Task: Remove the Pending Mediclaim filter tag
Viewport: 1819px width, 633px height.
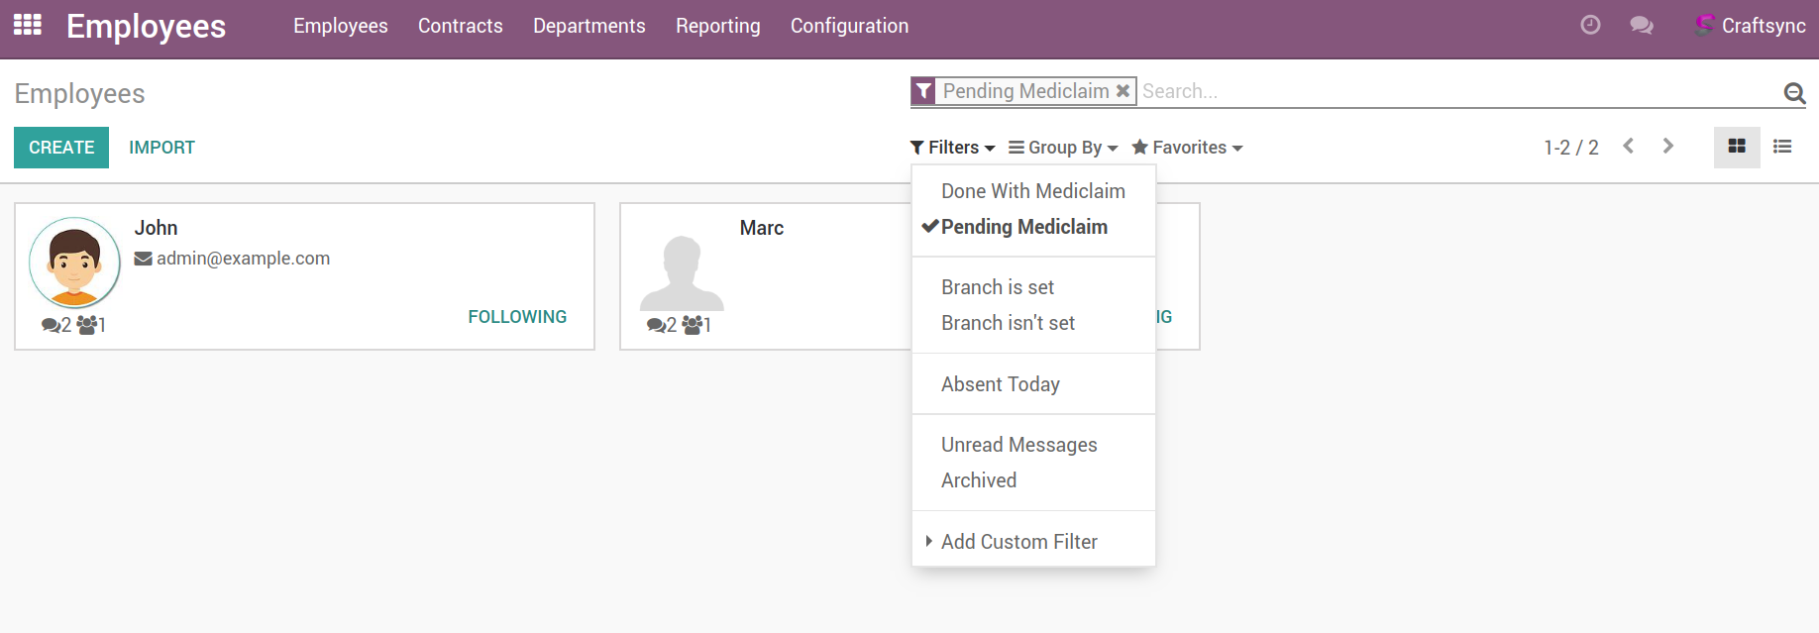Action: click(x=1123, y=91)
